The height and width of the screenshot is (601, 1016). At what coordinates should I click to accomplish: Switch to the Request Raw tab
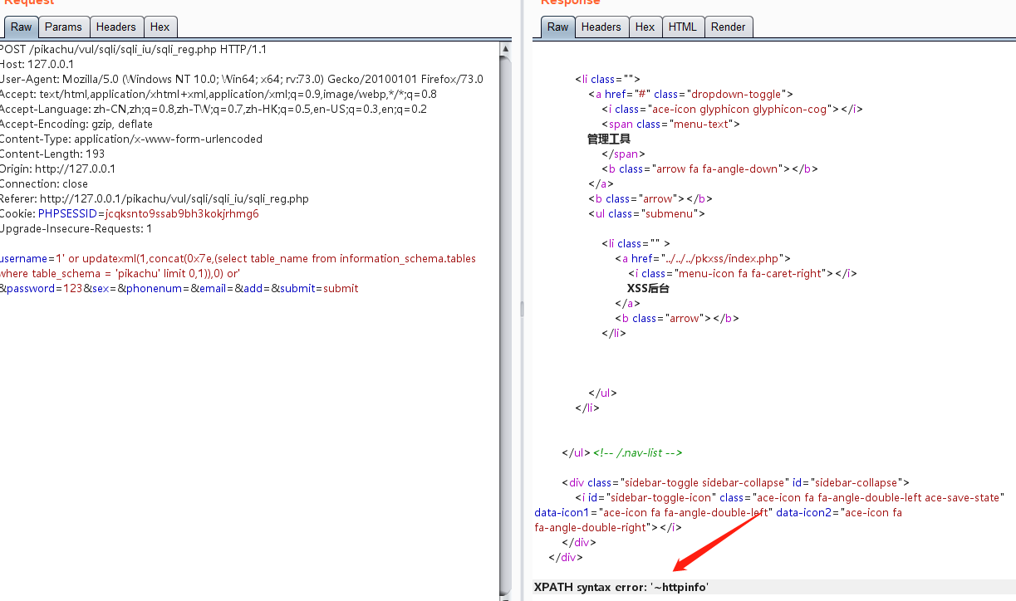[x=22, y=27]
